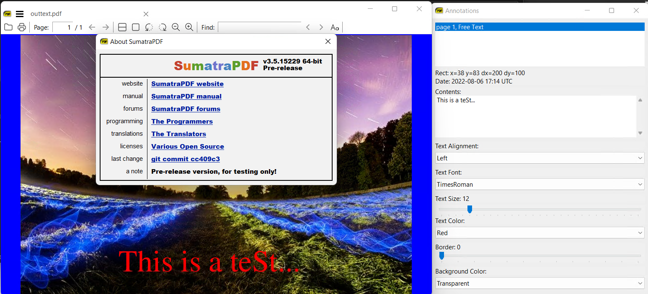Select the outtext.pdf tab
The width and height of the screenshot is (648, 294).
click(x=46, y=14)
